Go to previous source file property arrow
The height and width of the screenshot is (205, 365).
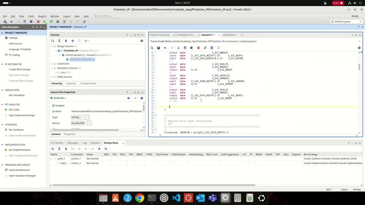pos(128,98)
